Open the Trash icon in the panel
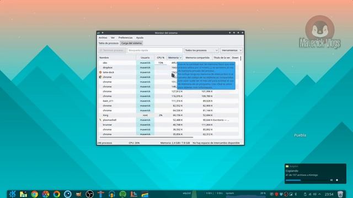This screenshot has height=198, width=353. point(340,194)
